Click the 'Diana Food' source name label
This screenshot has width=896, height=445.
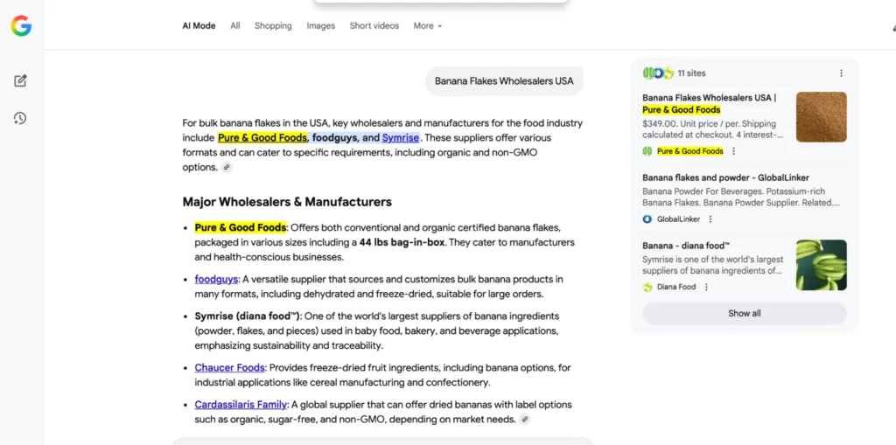tap(676, 287)
